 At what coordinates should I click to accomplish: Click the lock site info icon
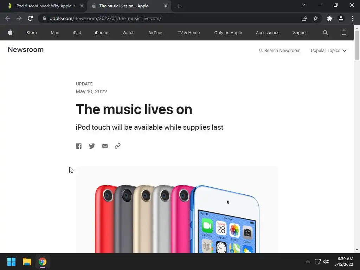[x=44, y=18]
